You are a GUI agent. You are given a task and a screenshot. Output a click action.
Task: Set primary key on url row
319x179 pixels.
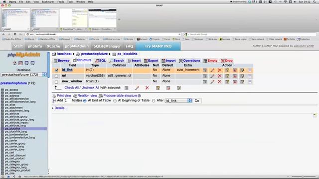pyautogui.click(x=227, y=76)
